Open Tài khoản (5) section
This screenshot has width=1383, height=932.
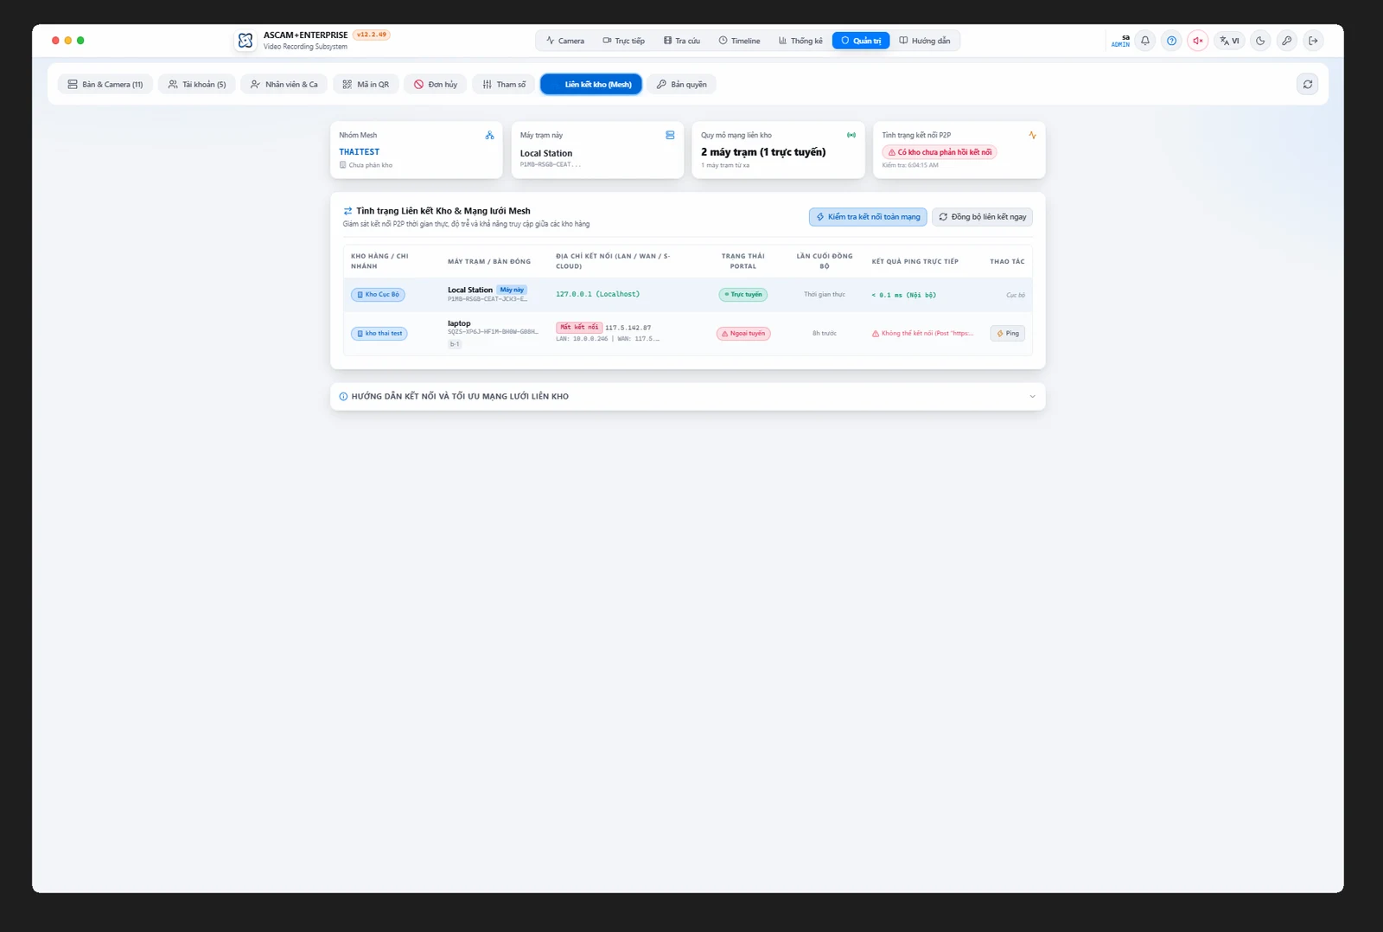[197, 84]
